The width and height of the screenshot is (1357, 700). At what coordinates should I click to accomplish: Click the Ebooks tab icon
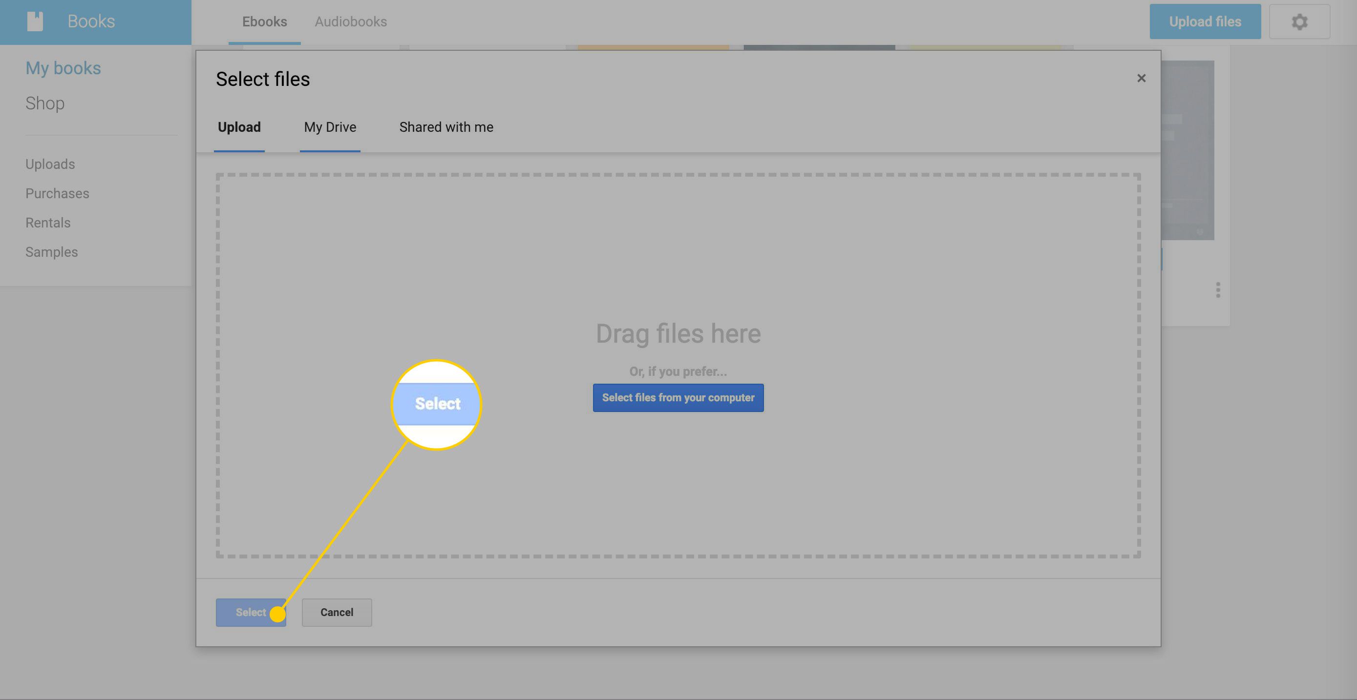pos(264,21)
